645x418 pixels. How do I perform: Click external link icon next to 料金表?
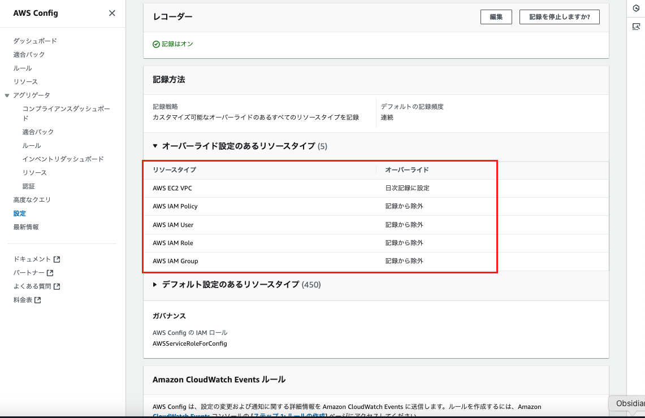point(37,300)
